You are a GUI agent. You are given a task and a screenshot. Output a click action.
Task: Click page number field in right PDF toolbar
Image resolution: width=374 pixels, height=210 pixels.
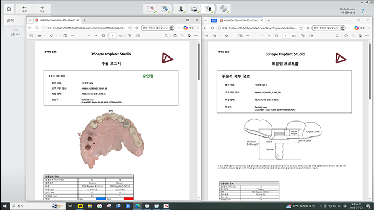(x=286, y=36)
